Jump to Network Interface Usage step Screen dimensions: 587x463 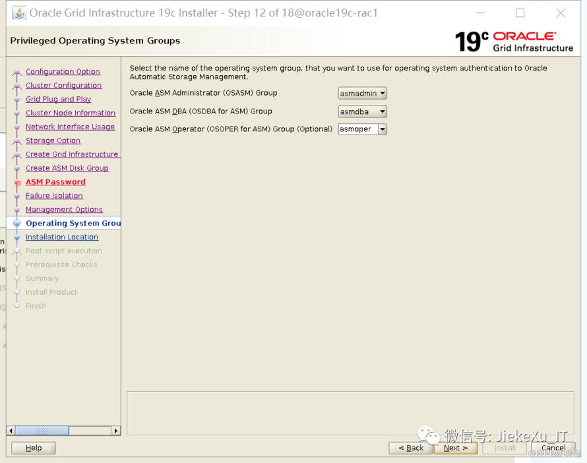click(x=70, y=127)
